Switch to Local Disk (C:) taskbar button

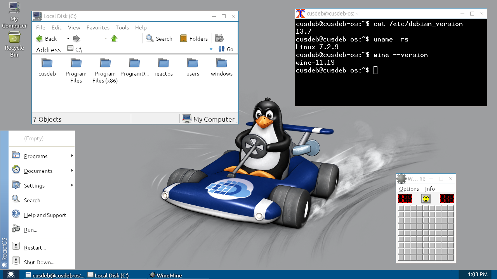[117, 275]
